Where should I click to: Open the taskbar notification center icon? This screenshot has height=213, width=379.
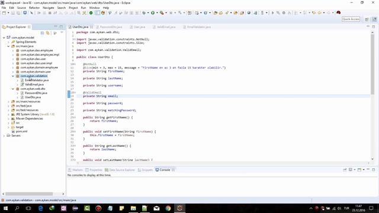point(371,208)
